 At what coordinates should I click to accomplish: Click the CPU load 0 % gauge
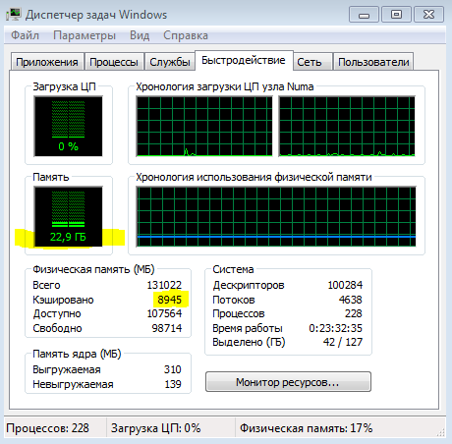pos(68,126)
